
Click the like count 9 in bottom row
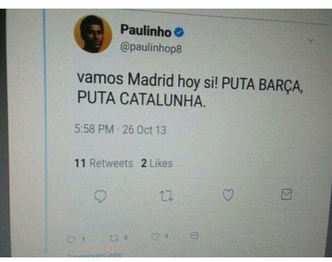[x=166, y=236]
